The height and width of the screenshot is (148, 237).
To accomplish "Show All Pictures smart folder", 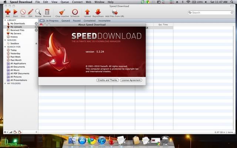I will point(16,77).
